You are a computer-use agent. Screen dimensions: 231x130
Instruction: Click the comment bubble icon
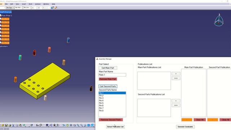point(41,125)
